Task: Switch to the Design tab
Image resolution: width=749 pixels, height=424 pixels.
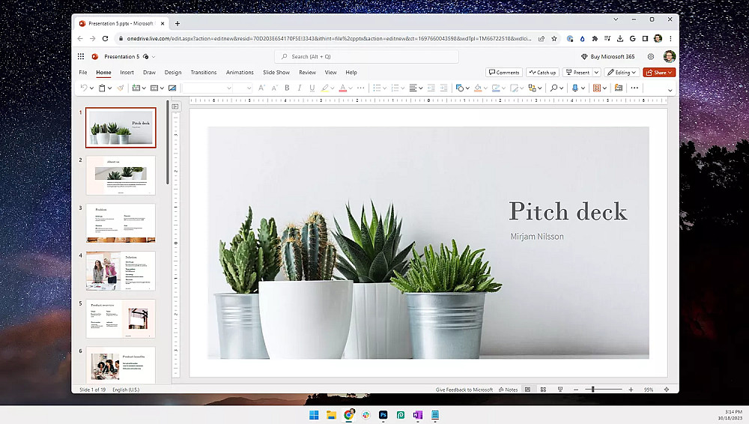Action: (x=173, y=73)
